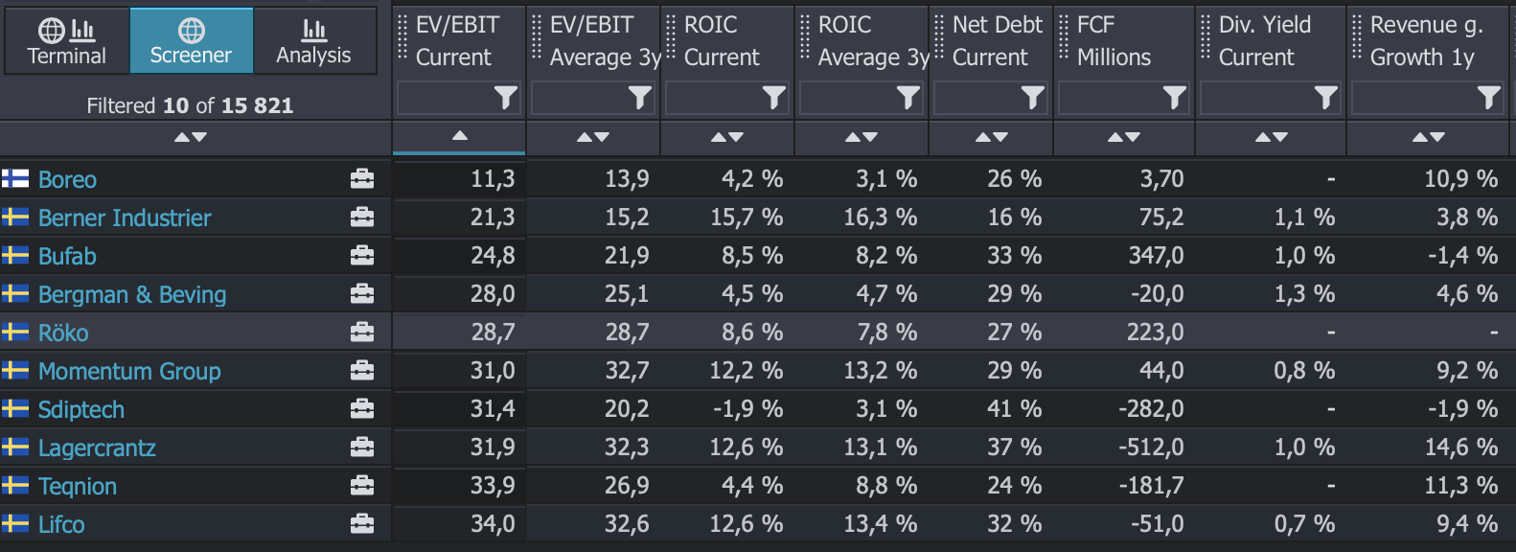Viewport: 1516px width, 552px height.
Task: Open filter for Revenue Growth 1y column
Action: point(1488,98)
